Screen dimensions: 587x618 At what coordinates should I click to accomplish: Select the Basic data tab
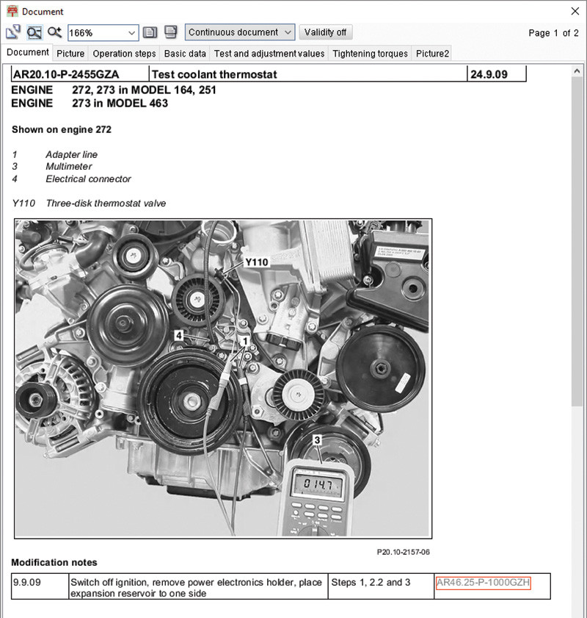[185, 54]
